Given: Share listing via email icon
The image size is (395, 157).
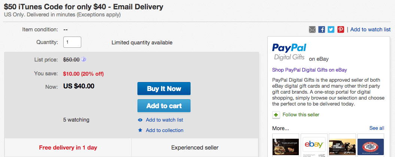Looking at the screenshot, I should click(x=312, y=29).
